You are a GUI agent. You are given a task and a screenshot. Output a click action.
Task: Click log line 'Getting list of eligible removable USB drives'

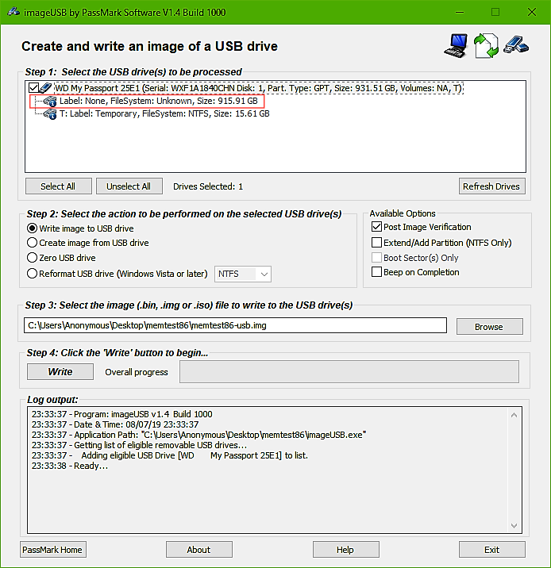point(140,445)
